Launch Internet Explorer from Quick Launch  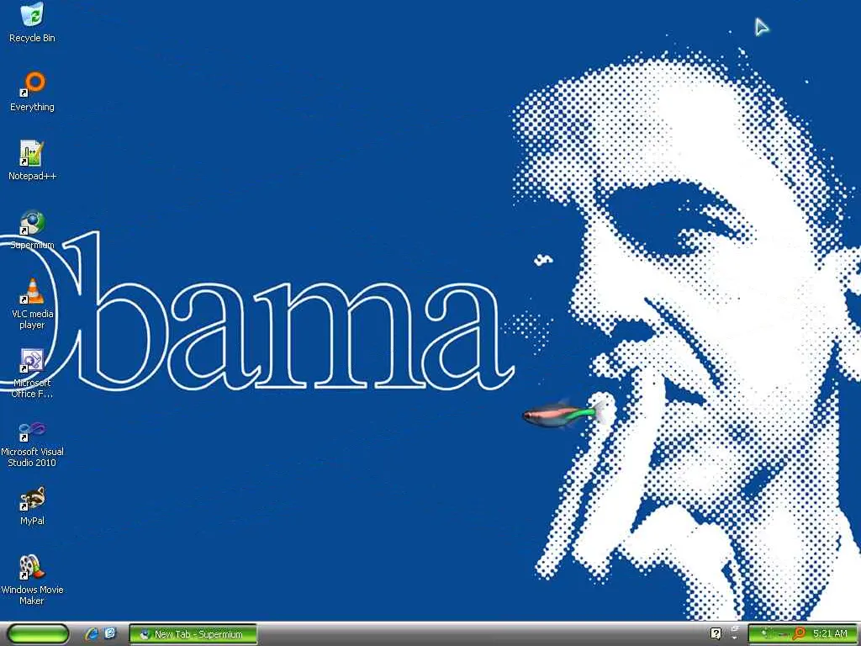pos(92,633)
